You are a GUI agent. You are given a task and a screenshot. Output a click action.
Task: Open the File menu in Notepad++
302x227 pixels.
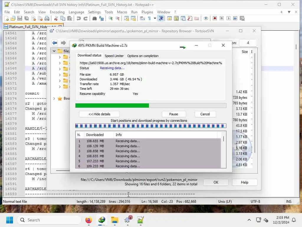(x=7, y=12)
